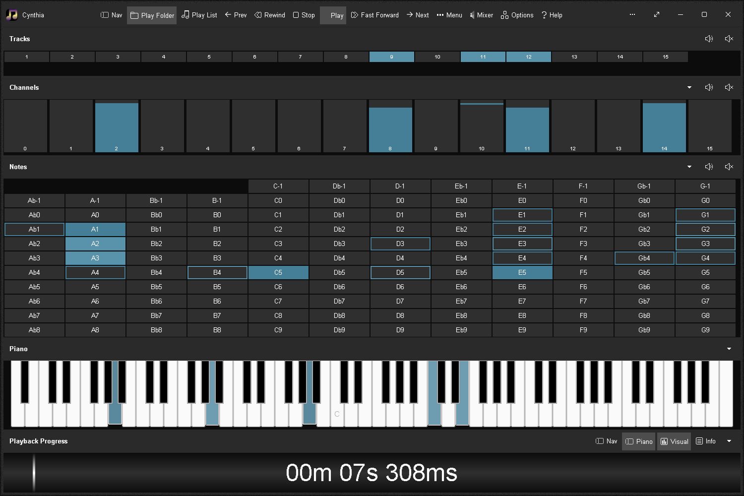
Task: Toggle track 15
Action: (x=666, y=57)
